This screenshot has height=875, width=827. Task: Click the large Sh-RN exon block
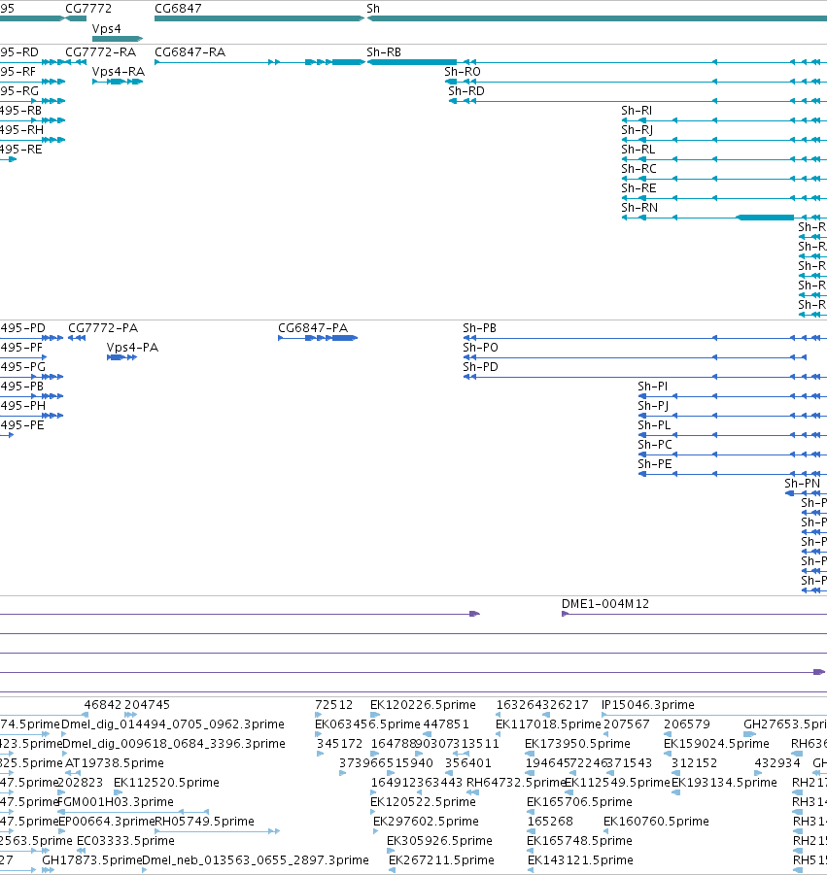tap(765, 218)
